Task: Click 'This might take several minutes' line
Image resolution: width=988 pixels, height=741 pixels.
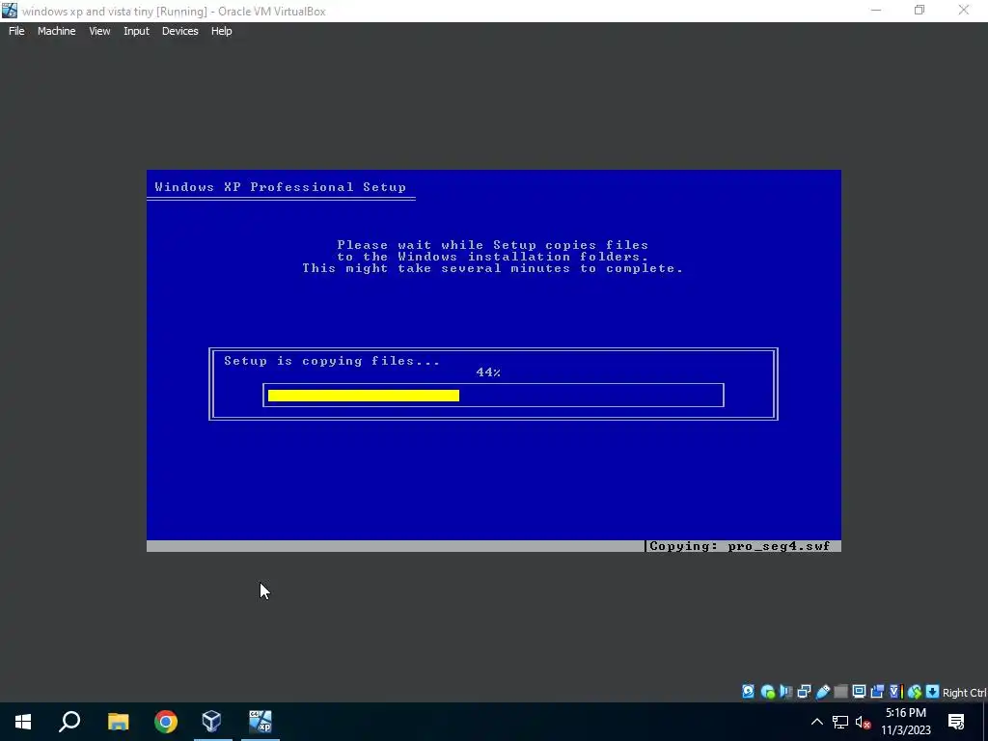Action: pos(493,268)
